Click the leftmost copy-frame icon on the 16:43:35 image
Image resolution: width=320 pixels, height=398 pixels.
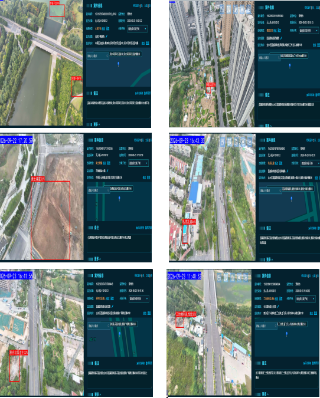[223, 142]
